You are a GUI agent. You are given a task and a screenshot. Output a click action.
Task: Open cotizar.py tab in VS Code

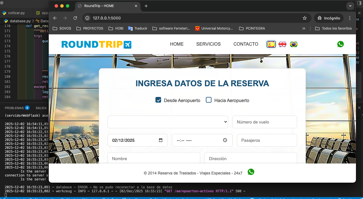[x=17, y=13]
